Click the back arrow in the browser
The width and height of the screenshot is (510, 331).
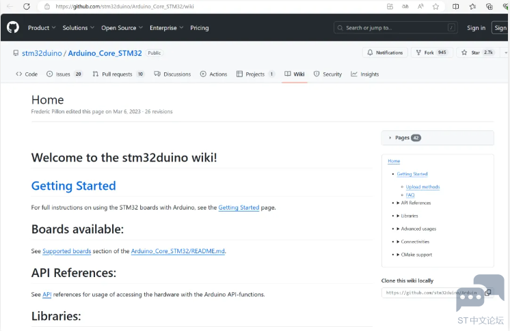pos(10,6)
